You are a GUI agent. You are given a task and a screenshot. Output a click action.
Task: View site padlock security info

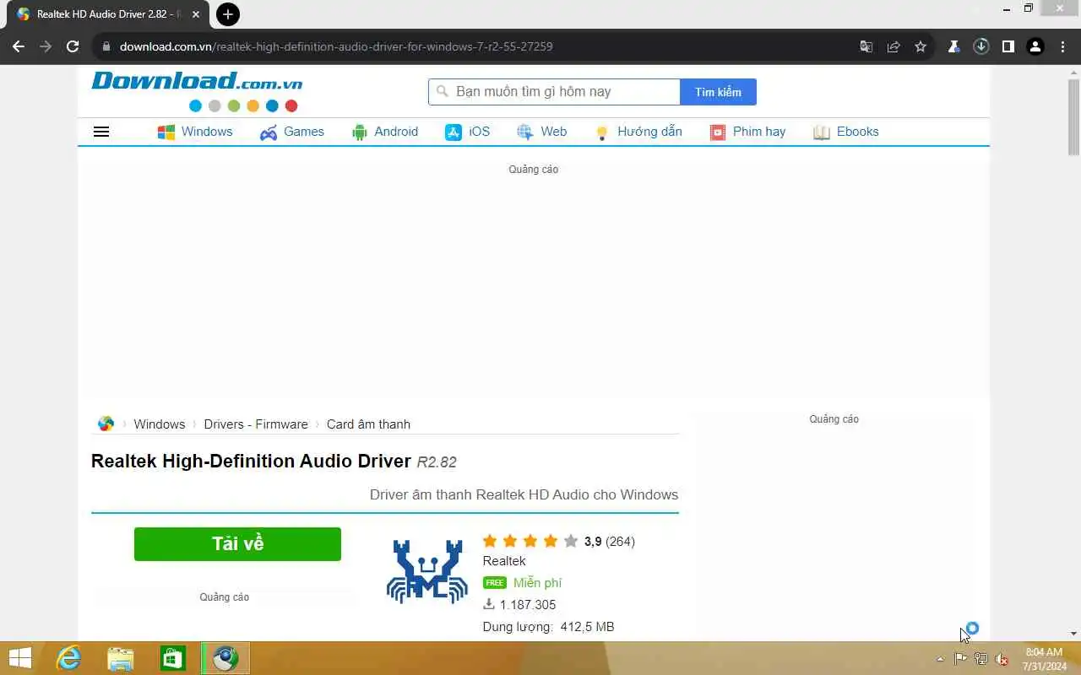tap(106, 46)
